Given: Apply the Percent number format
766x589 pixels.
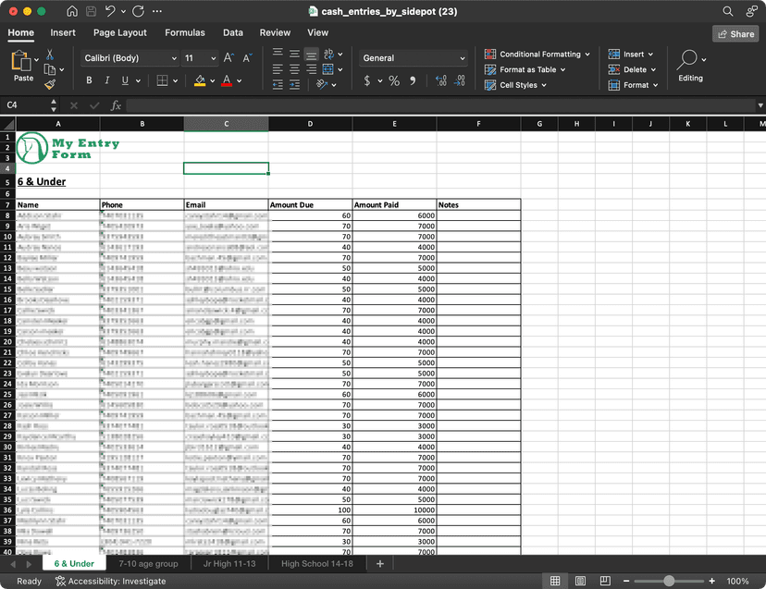Looking at the screenshot, I should point(393,80).
